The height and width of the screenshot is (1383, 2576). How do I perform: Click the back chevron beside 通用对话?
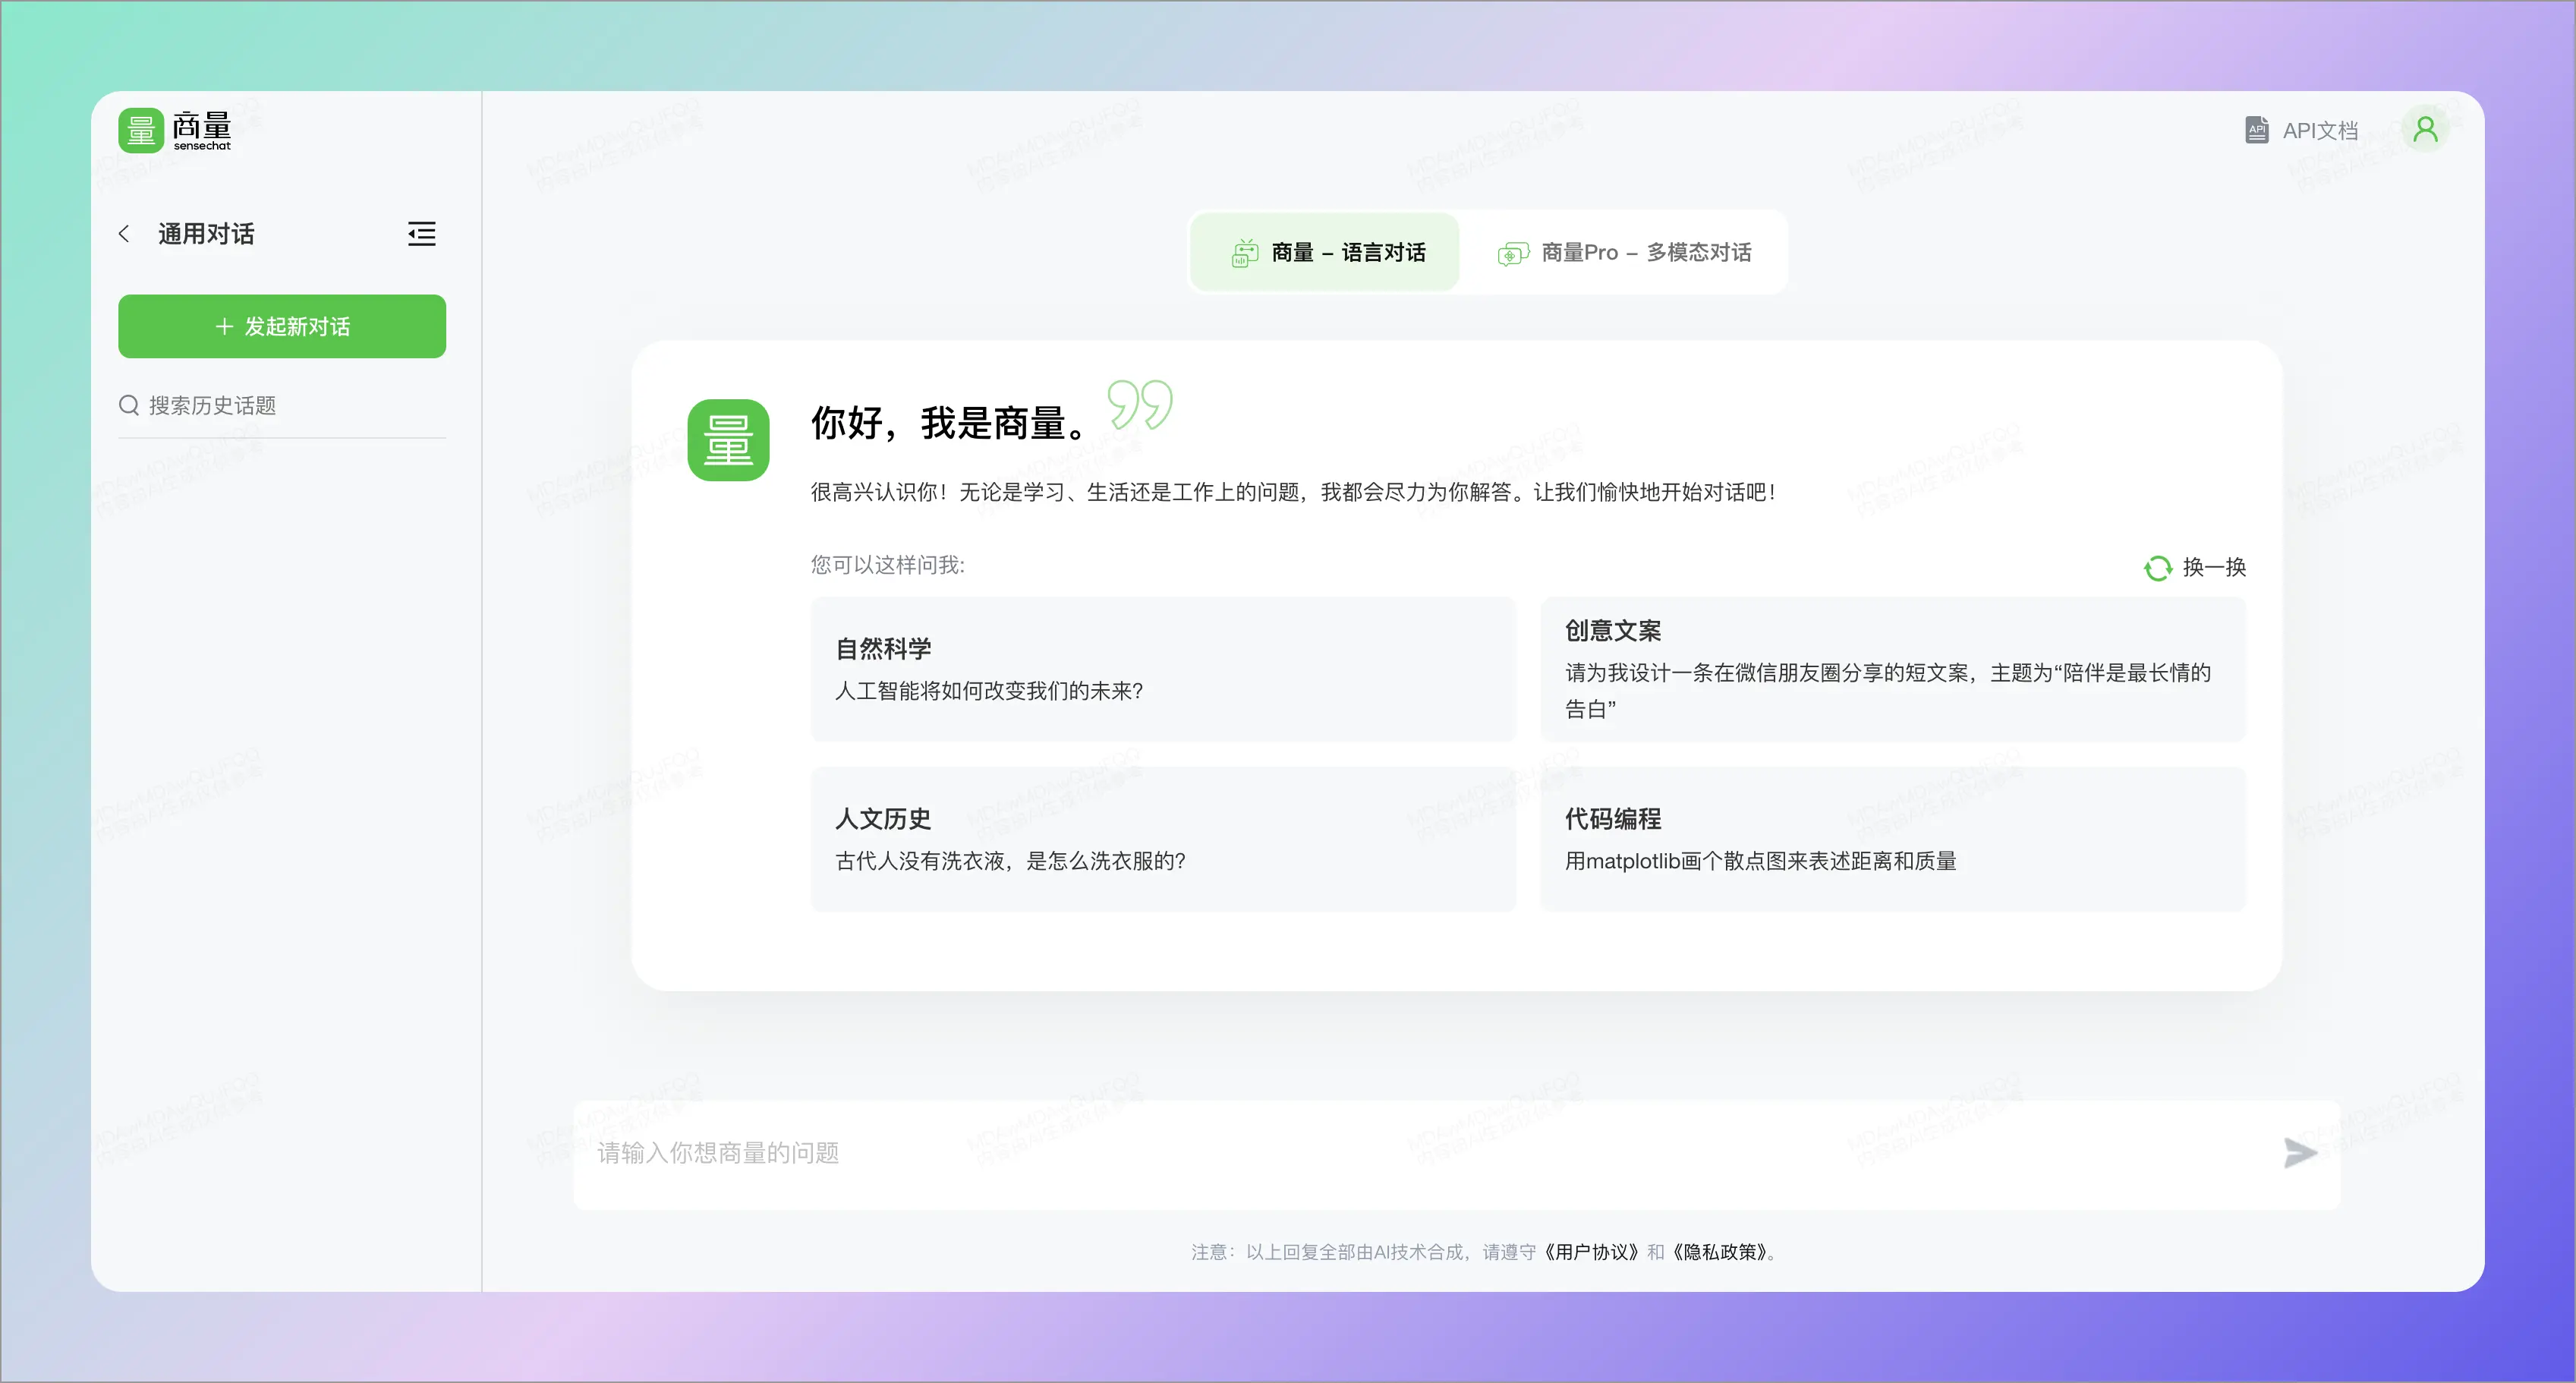click(124, 234)
